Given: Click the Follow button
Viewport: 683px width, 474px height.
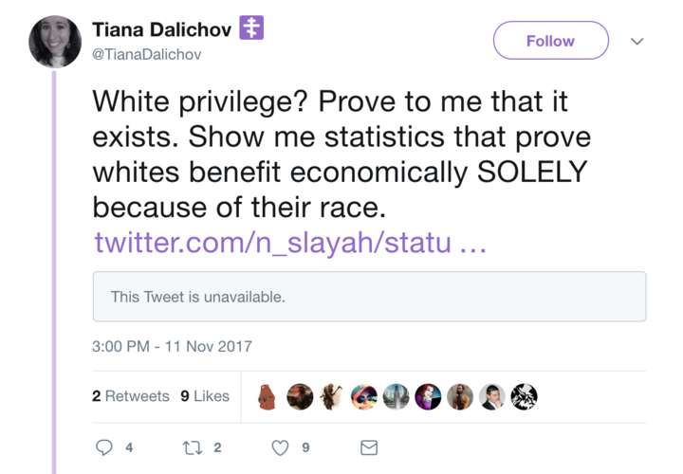Looking at the screenshot, I should click(550, 41).
